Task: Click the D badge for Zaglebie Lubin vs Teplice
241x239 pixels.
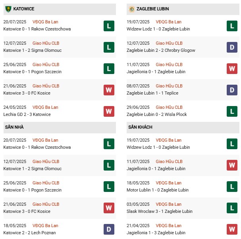Action: [x=232, y=90]
